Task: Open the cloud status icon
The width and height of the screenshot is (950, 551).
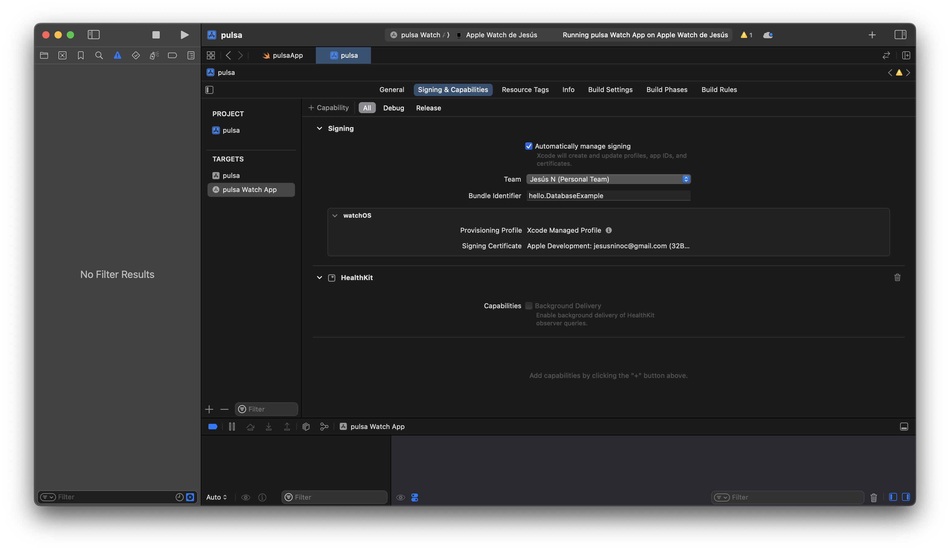Action: coord(768,35)
